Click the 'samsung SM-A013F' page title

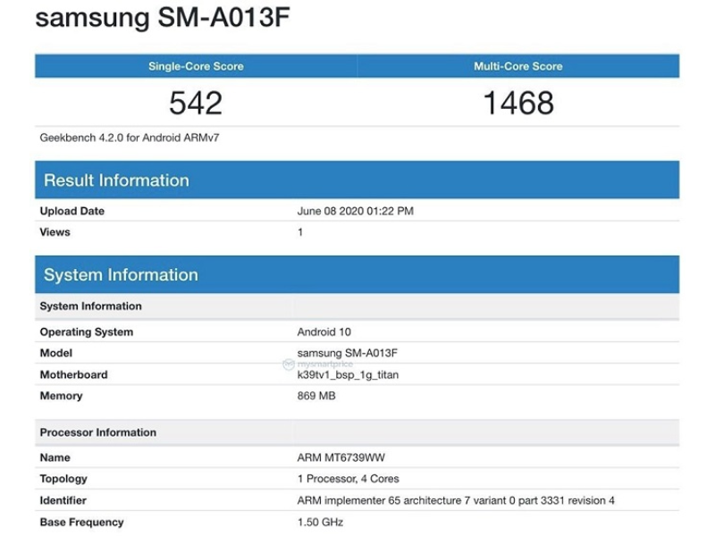click(x=163, y=18)
